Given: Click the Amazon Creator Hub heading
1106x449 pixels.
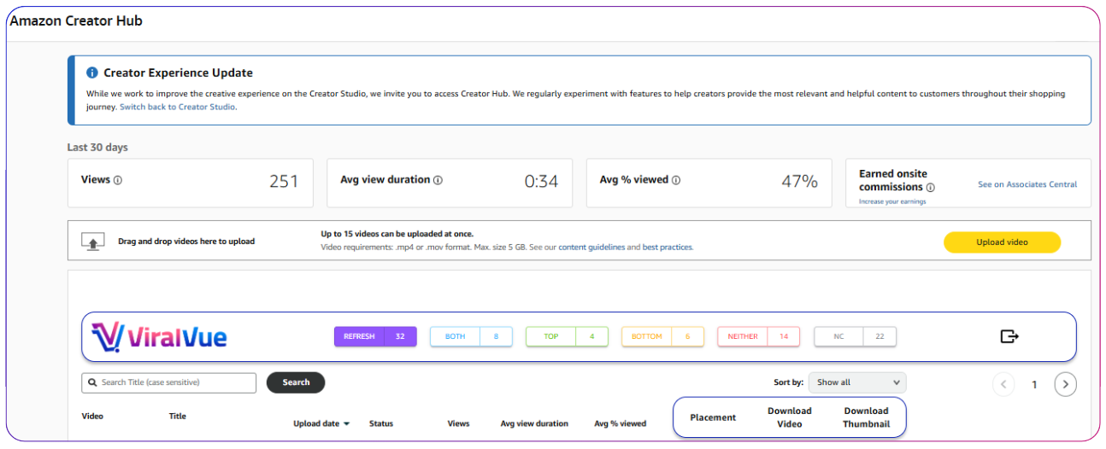Looking at the screenshot, I should coord(76,21).
